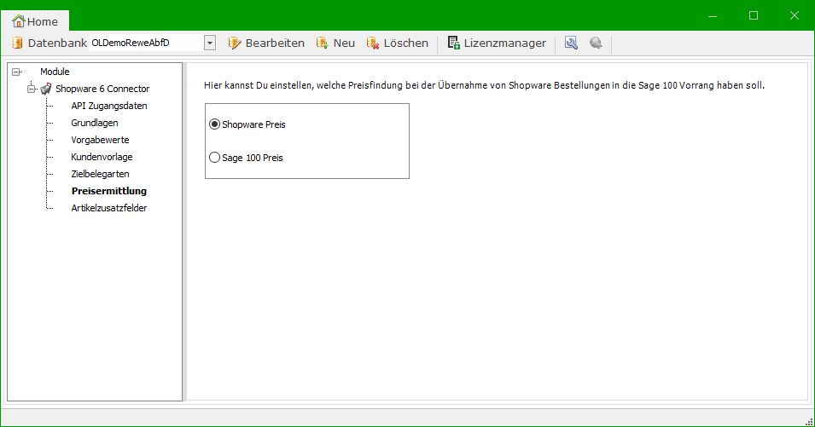Switch to the Home tab
This screenshot has height=427, width=815.
click(36, 21)
